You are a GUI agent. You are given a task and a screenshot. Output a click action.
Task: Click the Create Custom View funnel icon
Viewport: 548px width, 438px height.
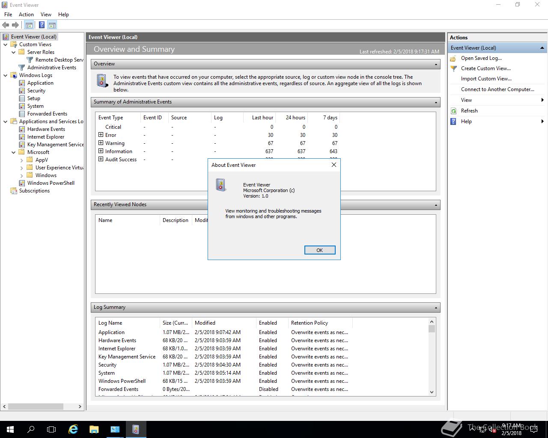click(454, 68)
